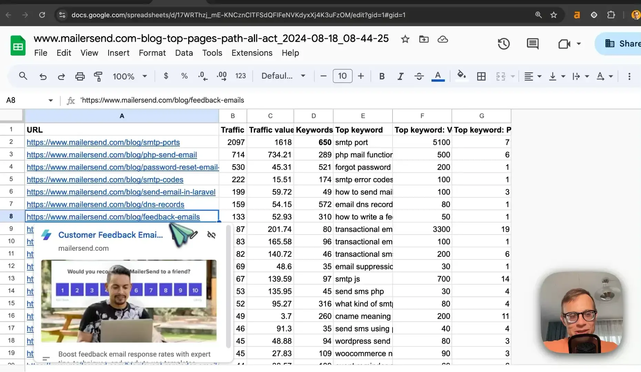Click the document title text
The width and height of the screenshot is (641, 372).
[x=211, y=39]
